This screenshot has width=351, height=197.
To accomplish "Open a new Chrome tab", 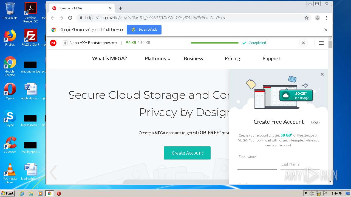I will [x=121, y=8].
